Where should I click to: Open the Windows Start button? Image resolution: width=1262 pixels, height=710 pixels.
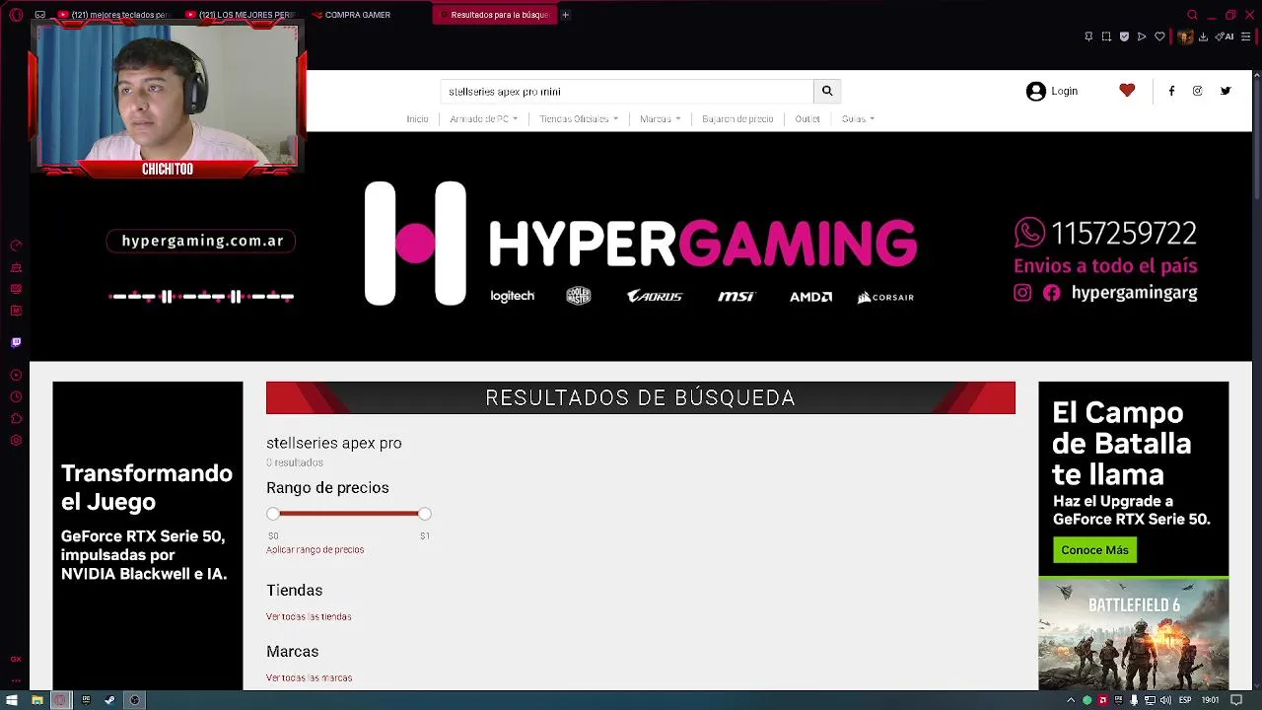(x=12, y=700)
